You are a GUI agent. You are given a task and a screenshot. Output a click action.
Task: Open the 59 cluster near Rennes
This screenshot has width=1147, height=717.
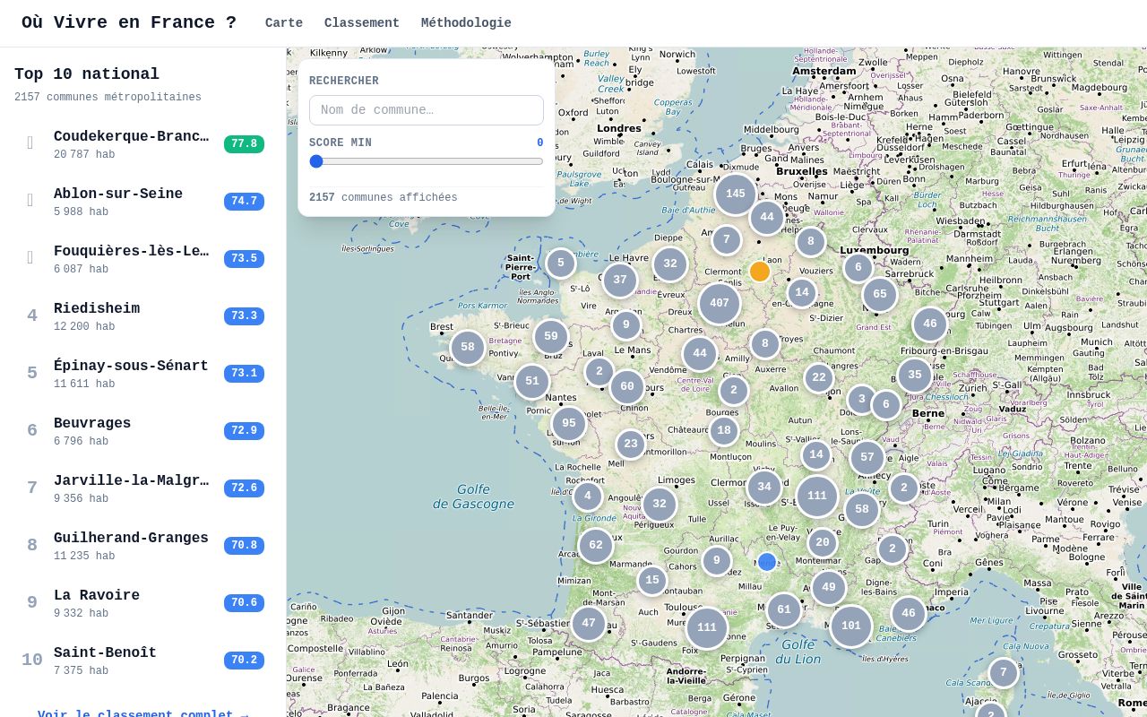(x=551, y=337)
